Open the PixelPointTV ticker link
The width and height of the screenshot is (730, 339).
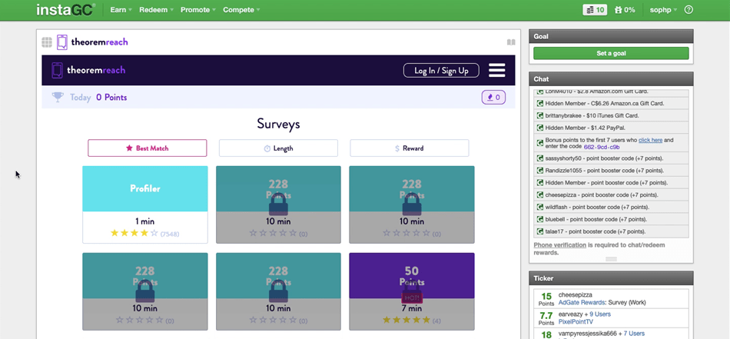pos(575,322)
